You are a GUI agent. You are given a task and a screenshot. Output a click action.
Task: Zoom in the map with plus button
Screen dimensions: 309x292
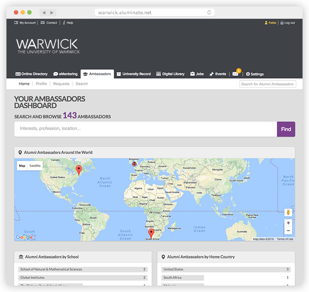click(288, 223)
